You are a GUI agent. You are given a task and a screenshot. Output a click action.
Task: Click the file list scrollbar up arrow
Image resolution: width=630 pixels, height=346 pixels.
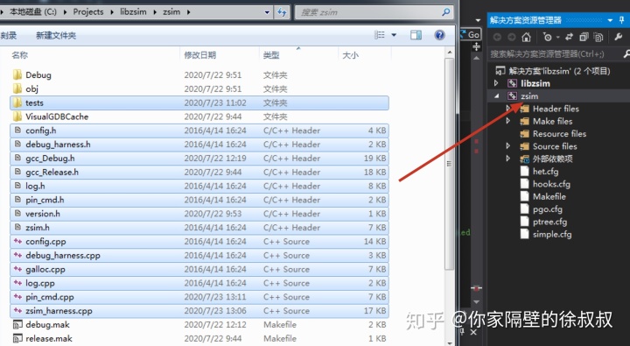(450, 53)
